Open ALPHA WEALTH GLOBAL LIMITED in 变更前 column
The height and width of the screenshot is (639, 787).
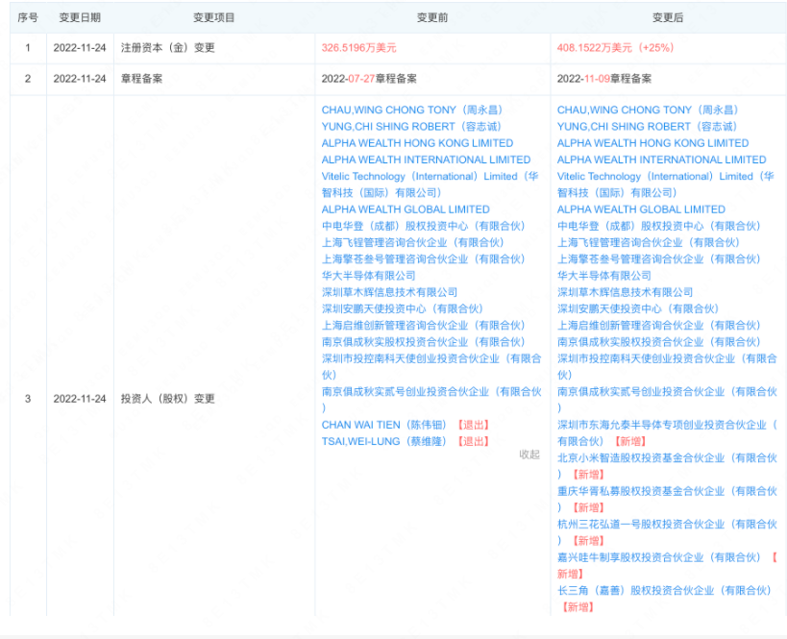tap(406, 209)
